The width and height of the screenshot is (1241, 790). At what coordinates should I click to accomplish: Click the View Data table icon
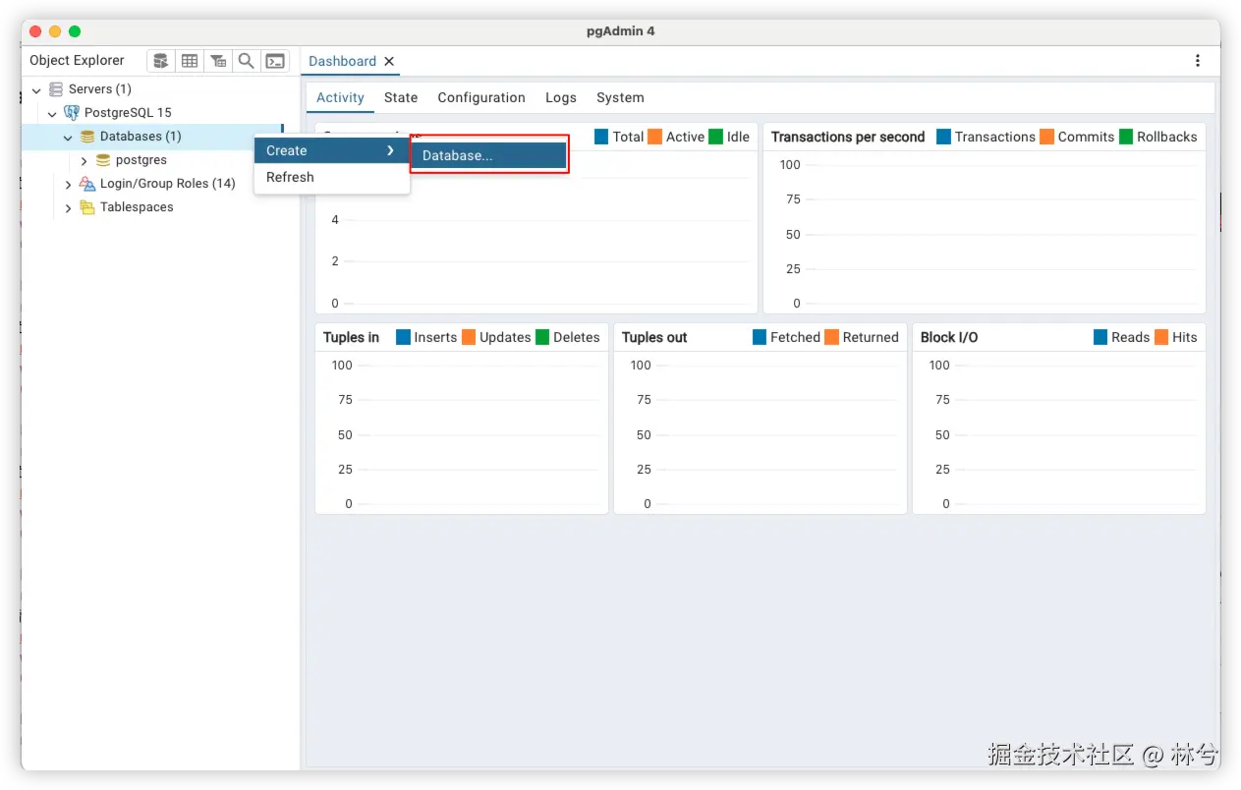pyautogui.click(x=190, y=61)
